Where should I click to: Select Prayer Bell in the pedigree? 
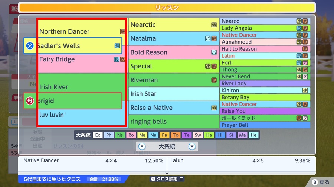click(x=265, y=125)
